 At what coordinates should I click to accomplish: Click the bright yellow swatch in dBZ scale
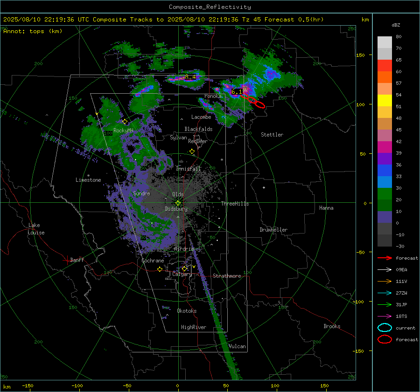[385, 101]
